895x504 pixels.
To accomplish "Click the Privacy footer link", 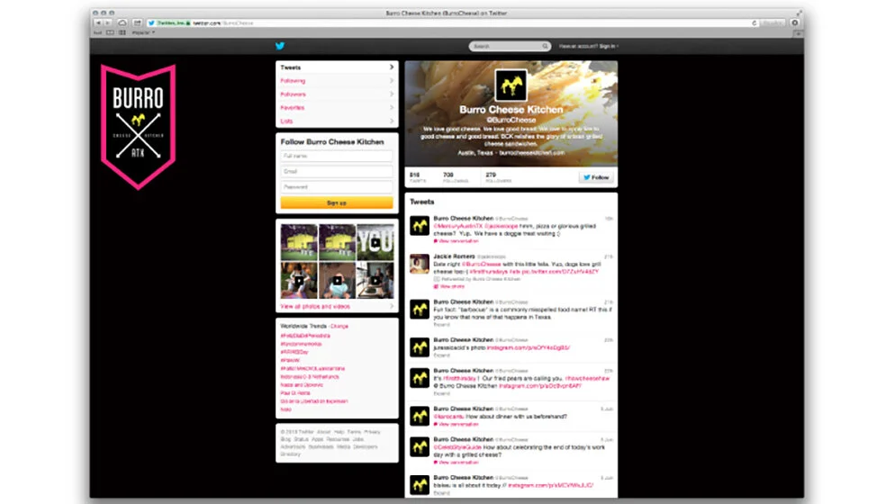I will [372, 432].
